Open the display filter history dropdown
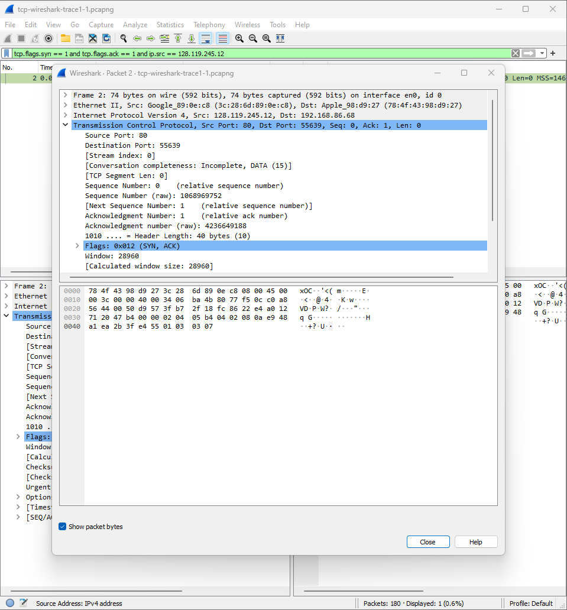Image resolution: width=567 pixels, height=610 pixels. (542, 53)
